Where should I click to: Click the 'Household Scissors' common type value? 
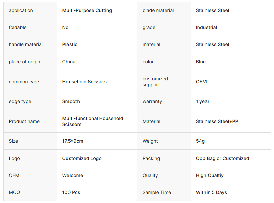point(84,82)
